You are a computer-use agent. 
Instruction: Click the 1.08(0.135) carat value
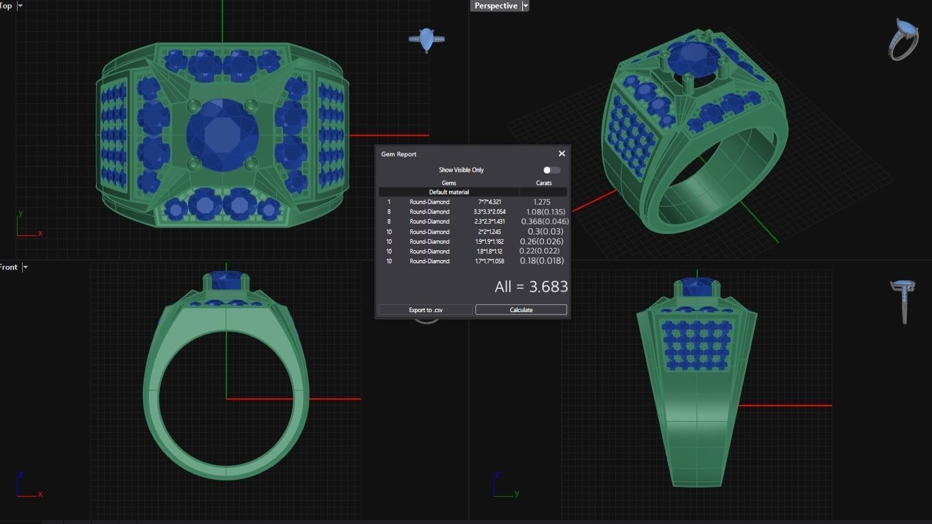click(546, 212)
